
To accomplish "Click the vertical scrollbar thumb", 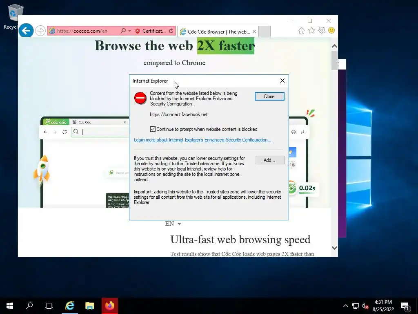I will pos(334,61).
